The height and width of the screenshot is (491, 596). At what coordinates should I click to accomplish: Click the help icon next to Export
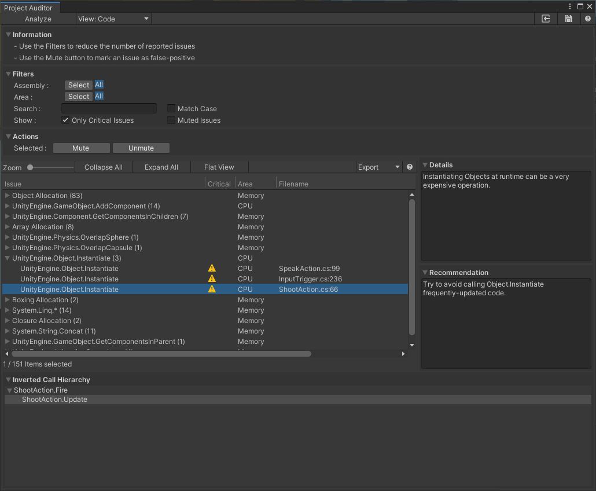409,167
